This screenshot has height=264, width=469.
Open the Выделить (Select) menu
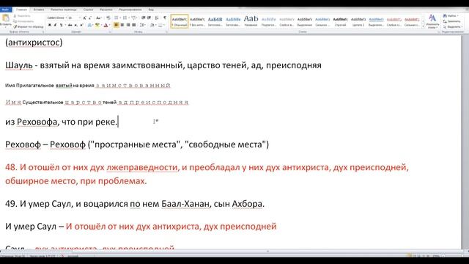(453, 26)
